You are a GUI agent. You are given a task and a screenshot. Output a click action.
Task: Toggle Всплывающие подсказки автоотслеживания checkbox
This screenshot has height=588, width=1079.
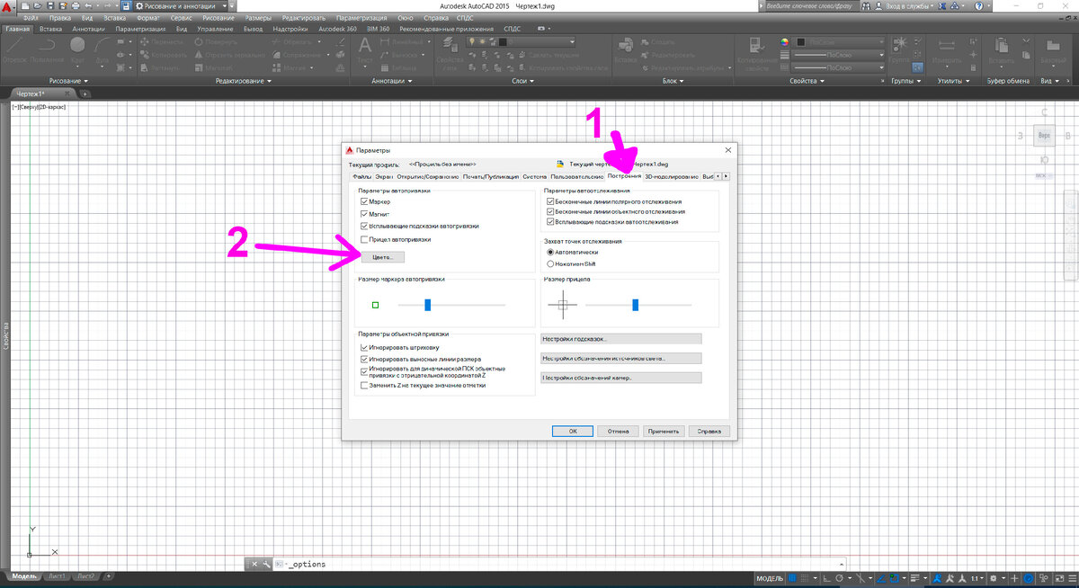click(x=549, y=221)
